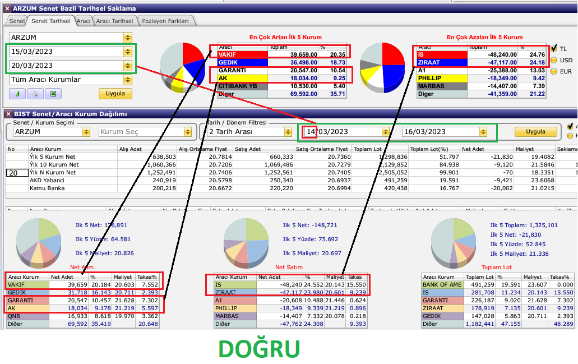The height and width of the screenshot is (364, 578).
Task: Click the Satış Ortalama Fiyat column header
Action: [322, 149]
